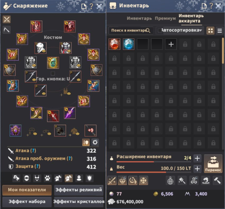The width and height of the screenshot is (225, 209).
Task: Open Эффекты реликвий
Action: click(x=79, y=190)
